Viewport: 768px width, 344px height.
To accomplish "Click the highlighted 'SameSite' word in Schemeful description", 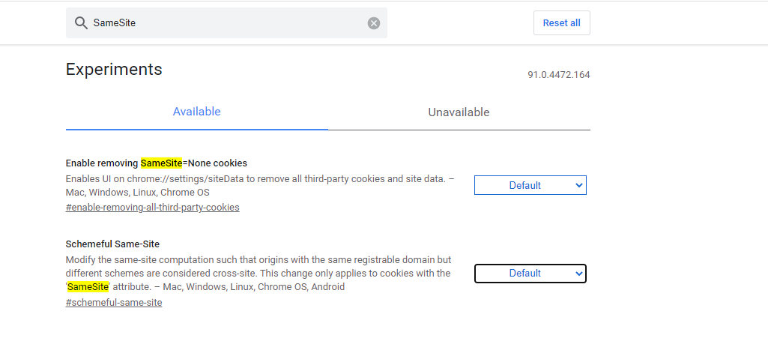I will coord(88,287).
